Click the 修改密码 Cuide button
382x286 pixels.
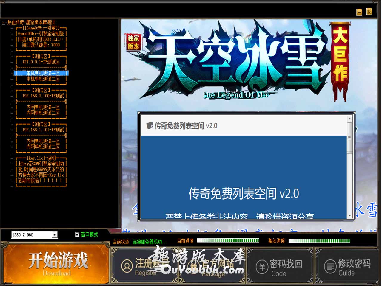pyautogui.click(x=347, y=266)
